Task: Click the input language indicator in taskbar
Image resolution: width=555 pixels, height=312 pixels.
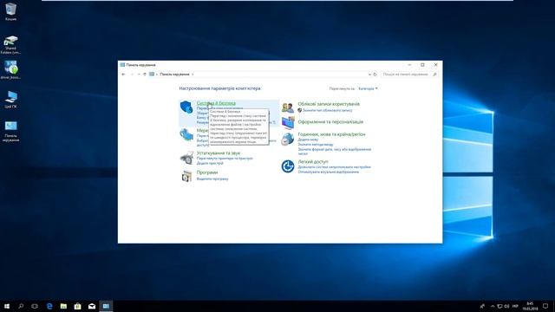Action: coord(515,306)
